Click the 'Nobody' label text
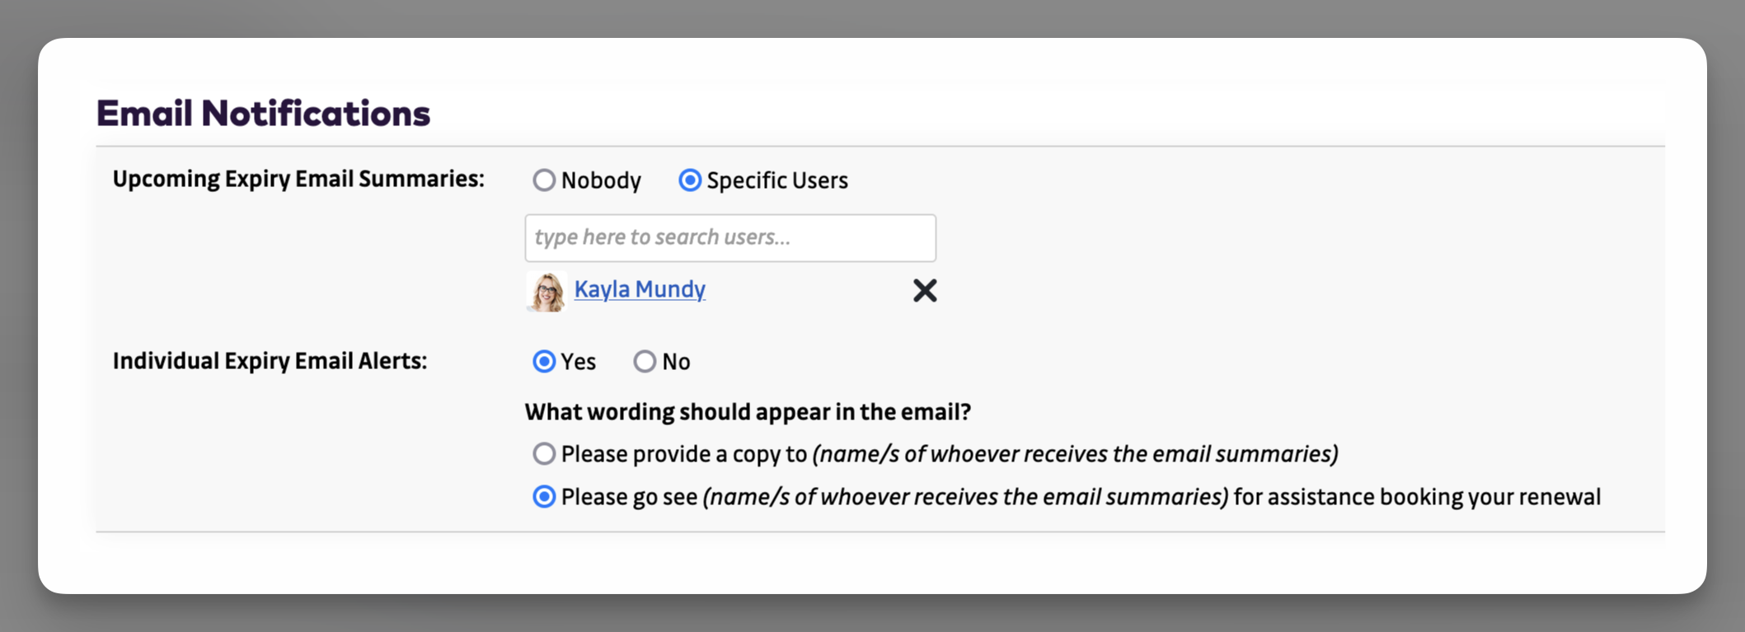 pyautogui.click(x=601, y=180)
